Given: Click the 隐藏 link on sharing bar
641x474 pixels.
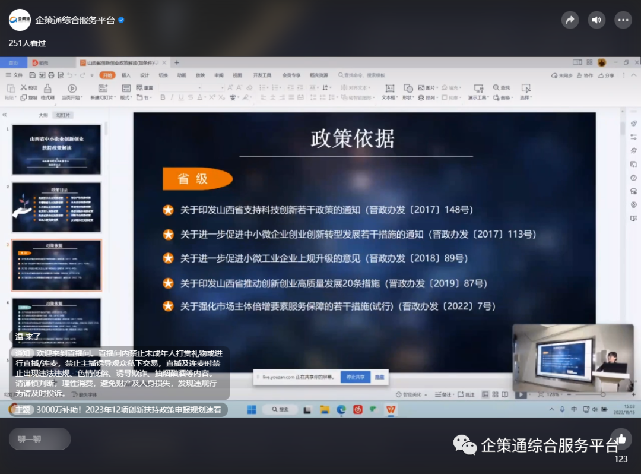Looking at the screenshot, I should (379, 377).
